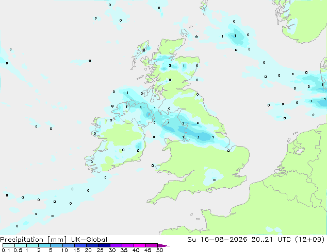This screenshot has width=327, height=252.
Task: Click the legend label '45'
Action: 148,250
